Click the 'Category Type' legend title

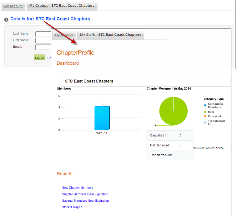214,99
